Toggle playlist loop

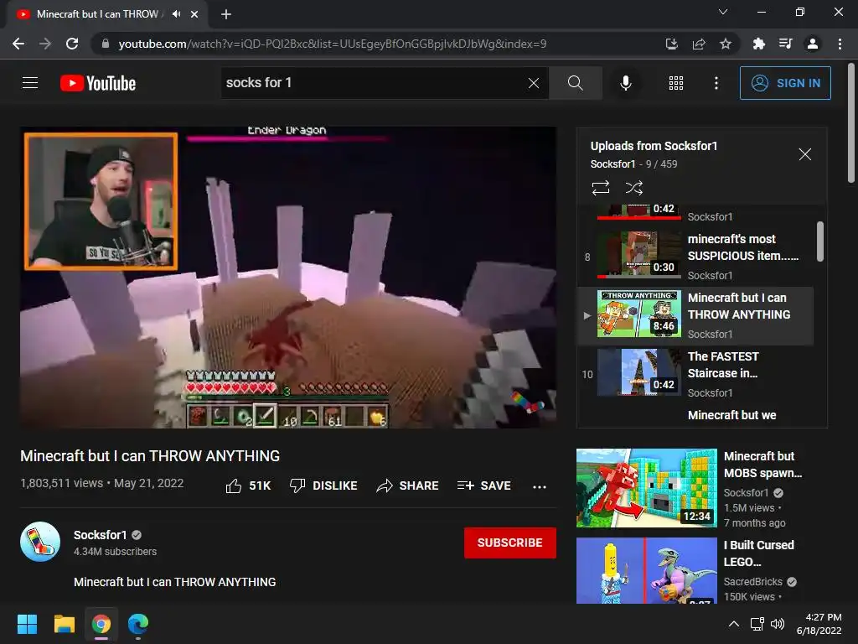(x=600, y=188)
